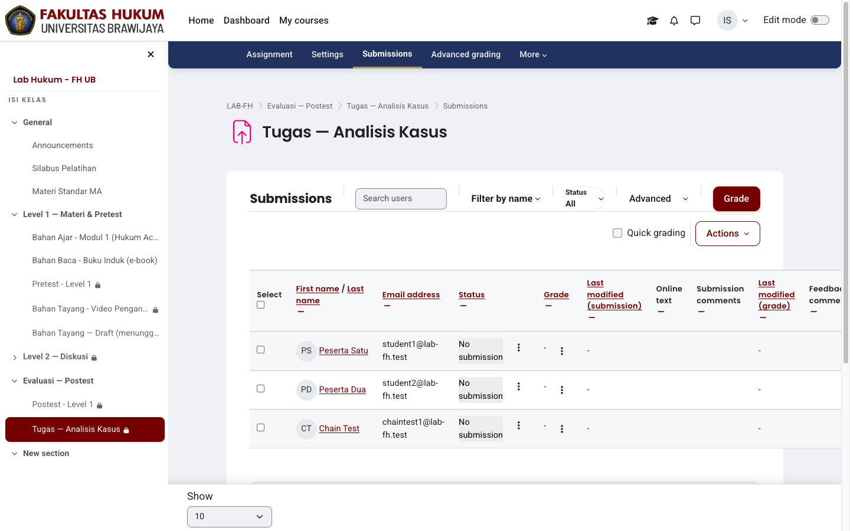Select the Chain Test row checkbox
The width and height of the screenshot is (850, 531).
click(261, 428)
